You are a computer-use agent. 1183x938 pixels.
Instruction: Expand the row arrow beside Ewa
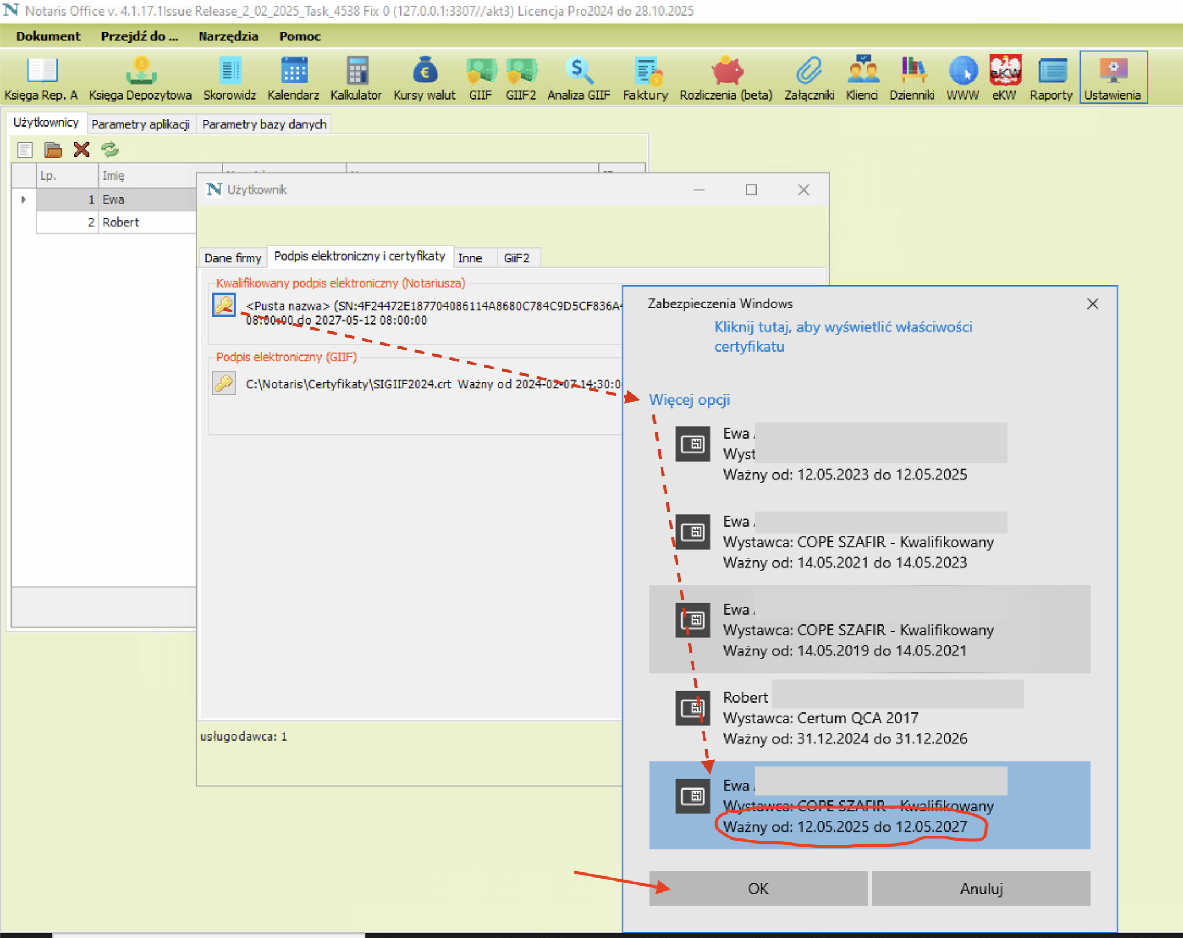pyautogui.click(x=24, y=199)
